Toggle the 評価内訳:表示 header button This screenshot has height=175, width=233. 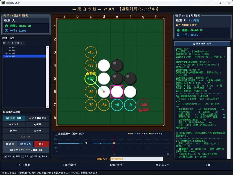(202, 44)
